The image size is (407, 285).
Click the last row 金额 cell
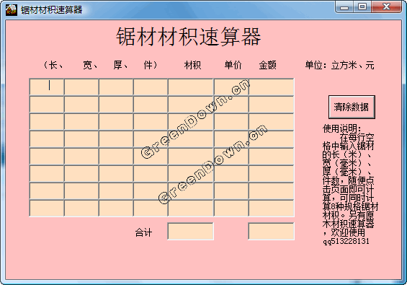click(272, 209)
